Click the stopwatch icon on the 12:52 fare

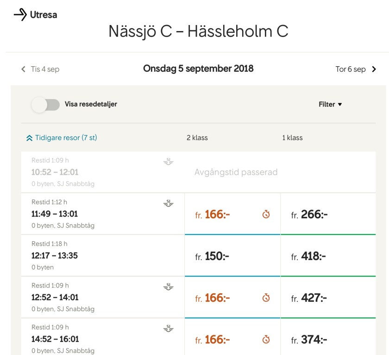[266, 298]
